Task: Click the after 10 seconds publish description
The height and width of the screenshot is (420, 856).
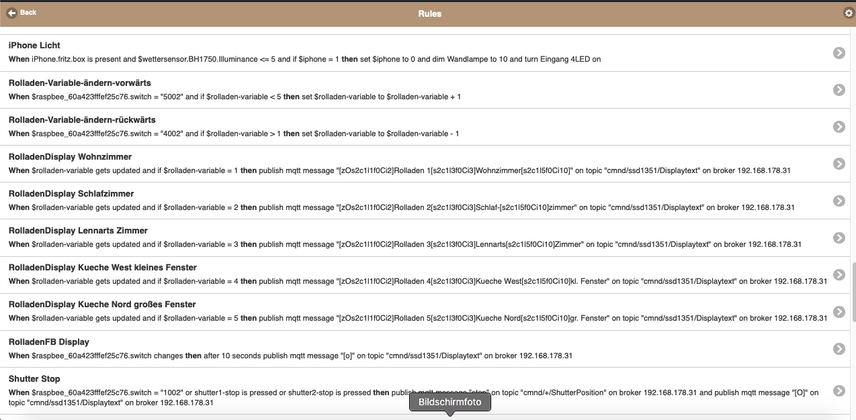Action: pyautogui.click(x=290, y=356)
